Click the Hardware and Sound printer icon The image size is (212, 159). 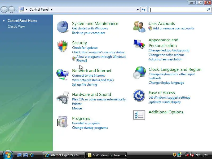pyautogui.click(x=63, y=98)
